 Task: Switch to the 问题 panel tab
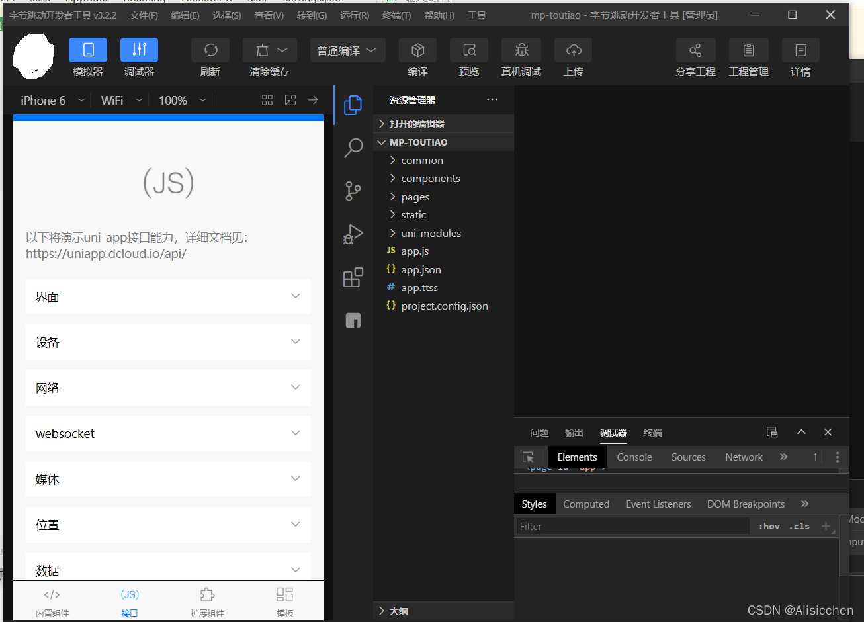(539, 433)
